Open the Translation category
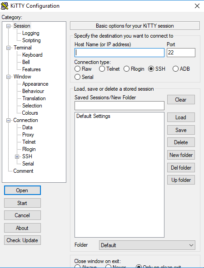The height and width of the screenshot is (268, 204). [34, 98]
